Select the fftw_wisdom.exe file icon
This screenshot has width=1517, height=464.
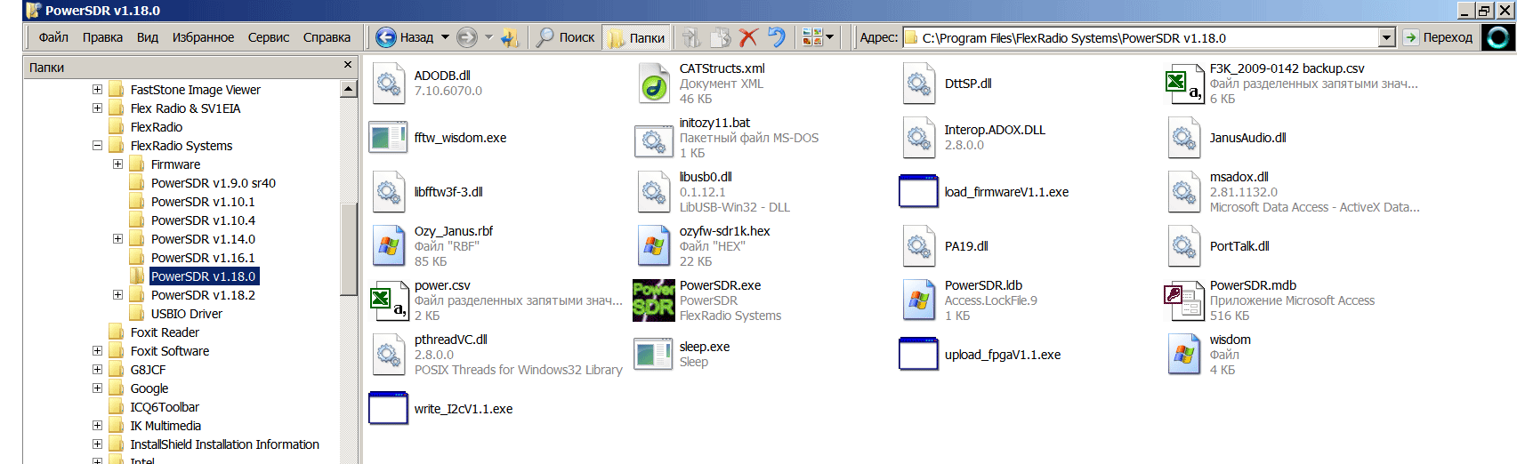click(389, 138)
